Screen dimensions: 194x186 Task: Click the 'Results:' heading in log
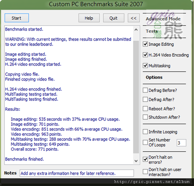(x=13, y=109)
